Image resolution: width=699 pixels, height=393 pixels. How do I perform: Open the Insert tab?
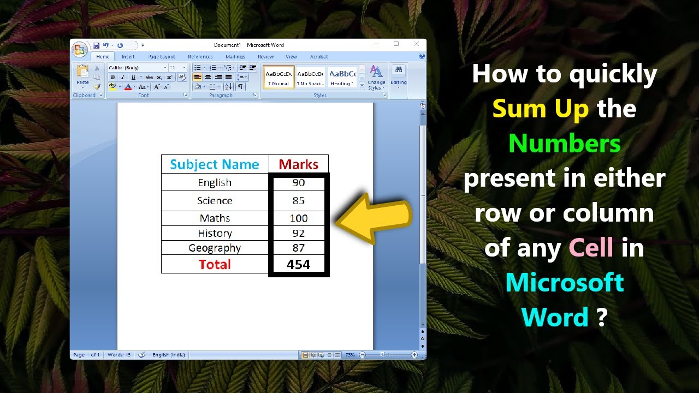coord(128,57)
